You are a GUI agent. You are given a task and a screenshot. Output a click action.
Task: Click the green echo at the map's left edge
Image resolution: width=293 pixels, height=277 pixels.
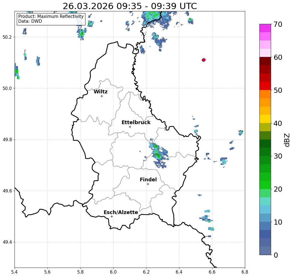click(17, 71)
